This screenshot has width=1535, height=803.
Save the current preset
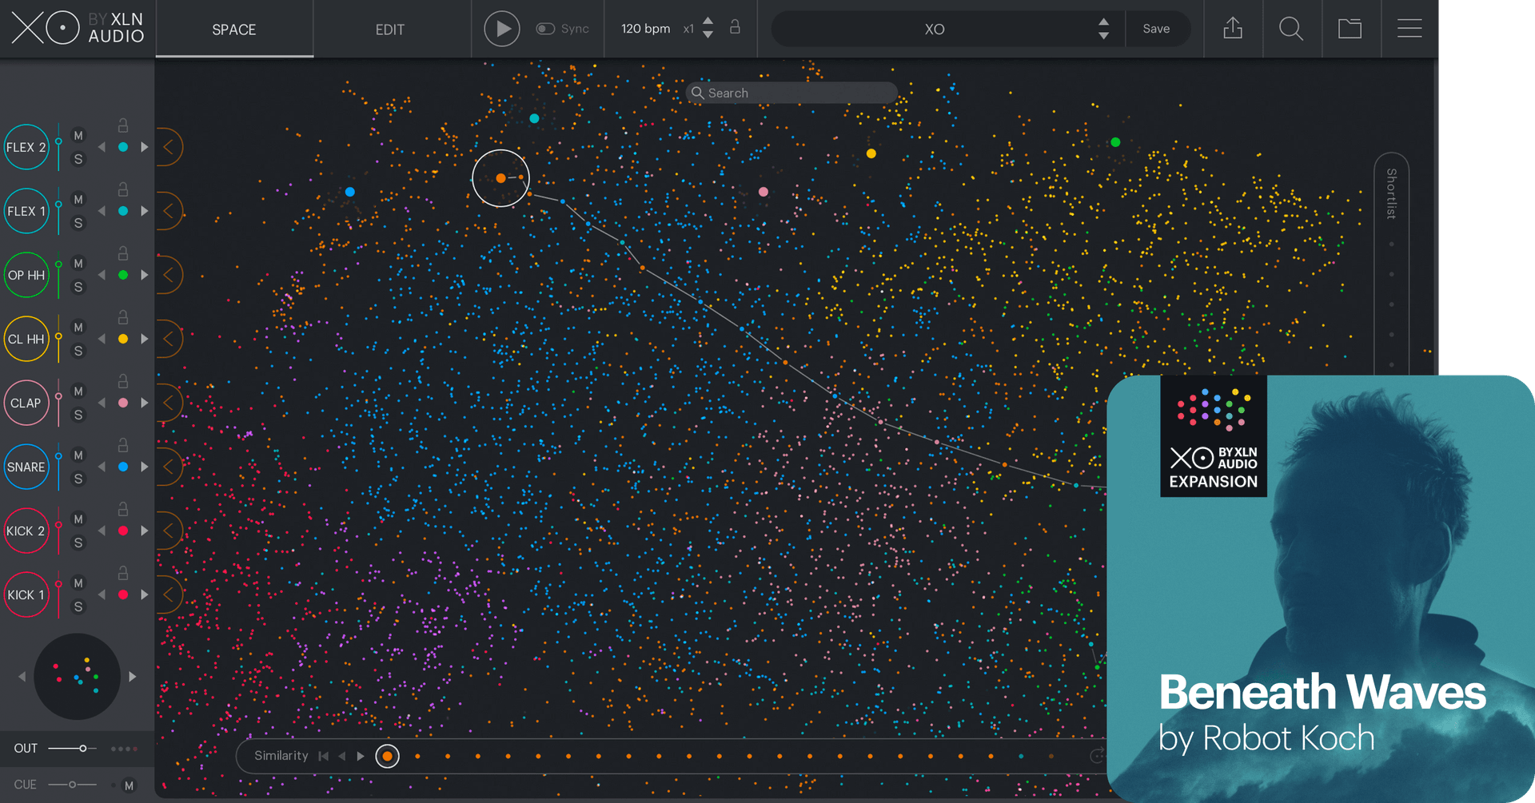(x=1156, y=29)
